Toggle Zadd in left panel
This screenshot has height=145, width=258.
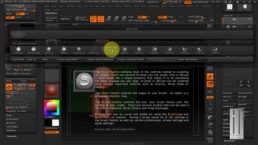coord(10,17)
